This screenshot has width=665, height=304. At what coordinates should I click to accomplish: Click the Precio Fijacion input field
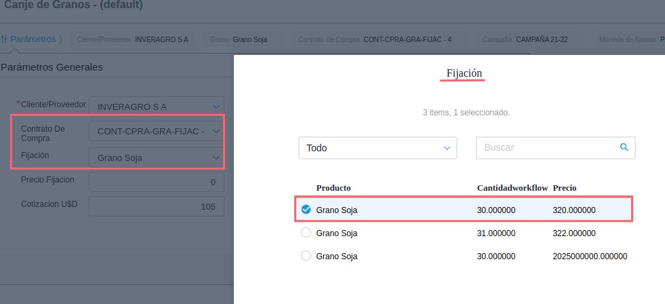point(156,182)
